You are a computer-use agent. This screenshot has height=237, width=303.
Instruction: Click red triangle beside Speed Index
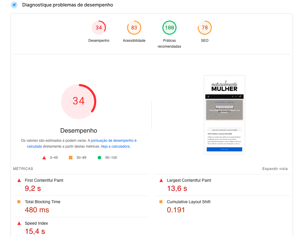19,223
